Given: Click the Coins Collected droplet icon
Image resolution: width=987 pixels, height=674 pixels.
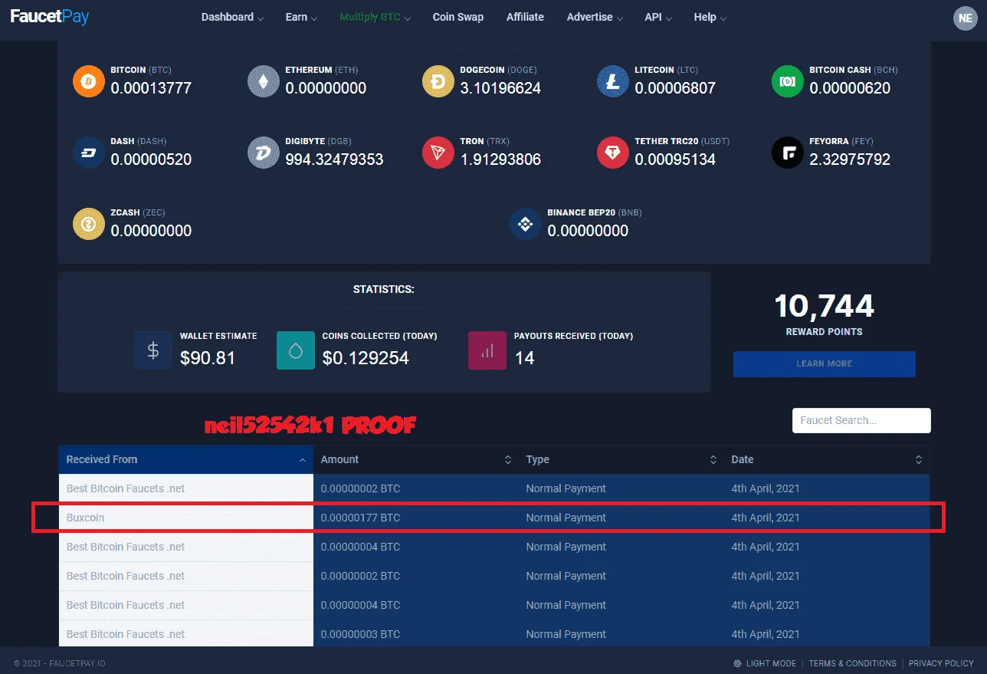Looking at the screenshot, I should pos(296,350).
